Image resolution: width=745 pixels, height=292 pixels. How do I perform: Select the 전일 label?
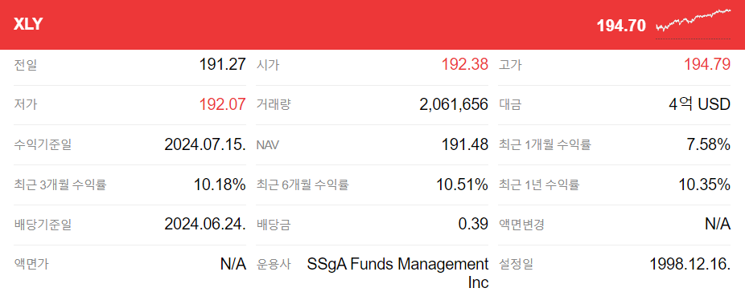[26, 64]
